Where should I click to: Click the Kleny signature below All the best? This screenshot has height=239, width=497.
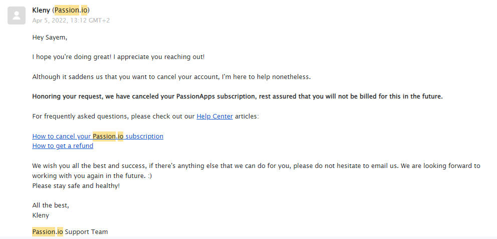(41, 215)
